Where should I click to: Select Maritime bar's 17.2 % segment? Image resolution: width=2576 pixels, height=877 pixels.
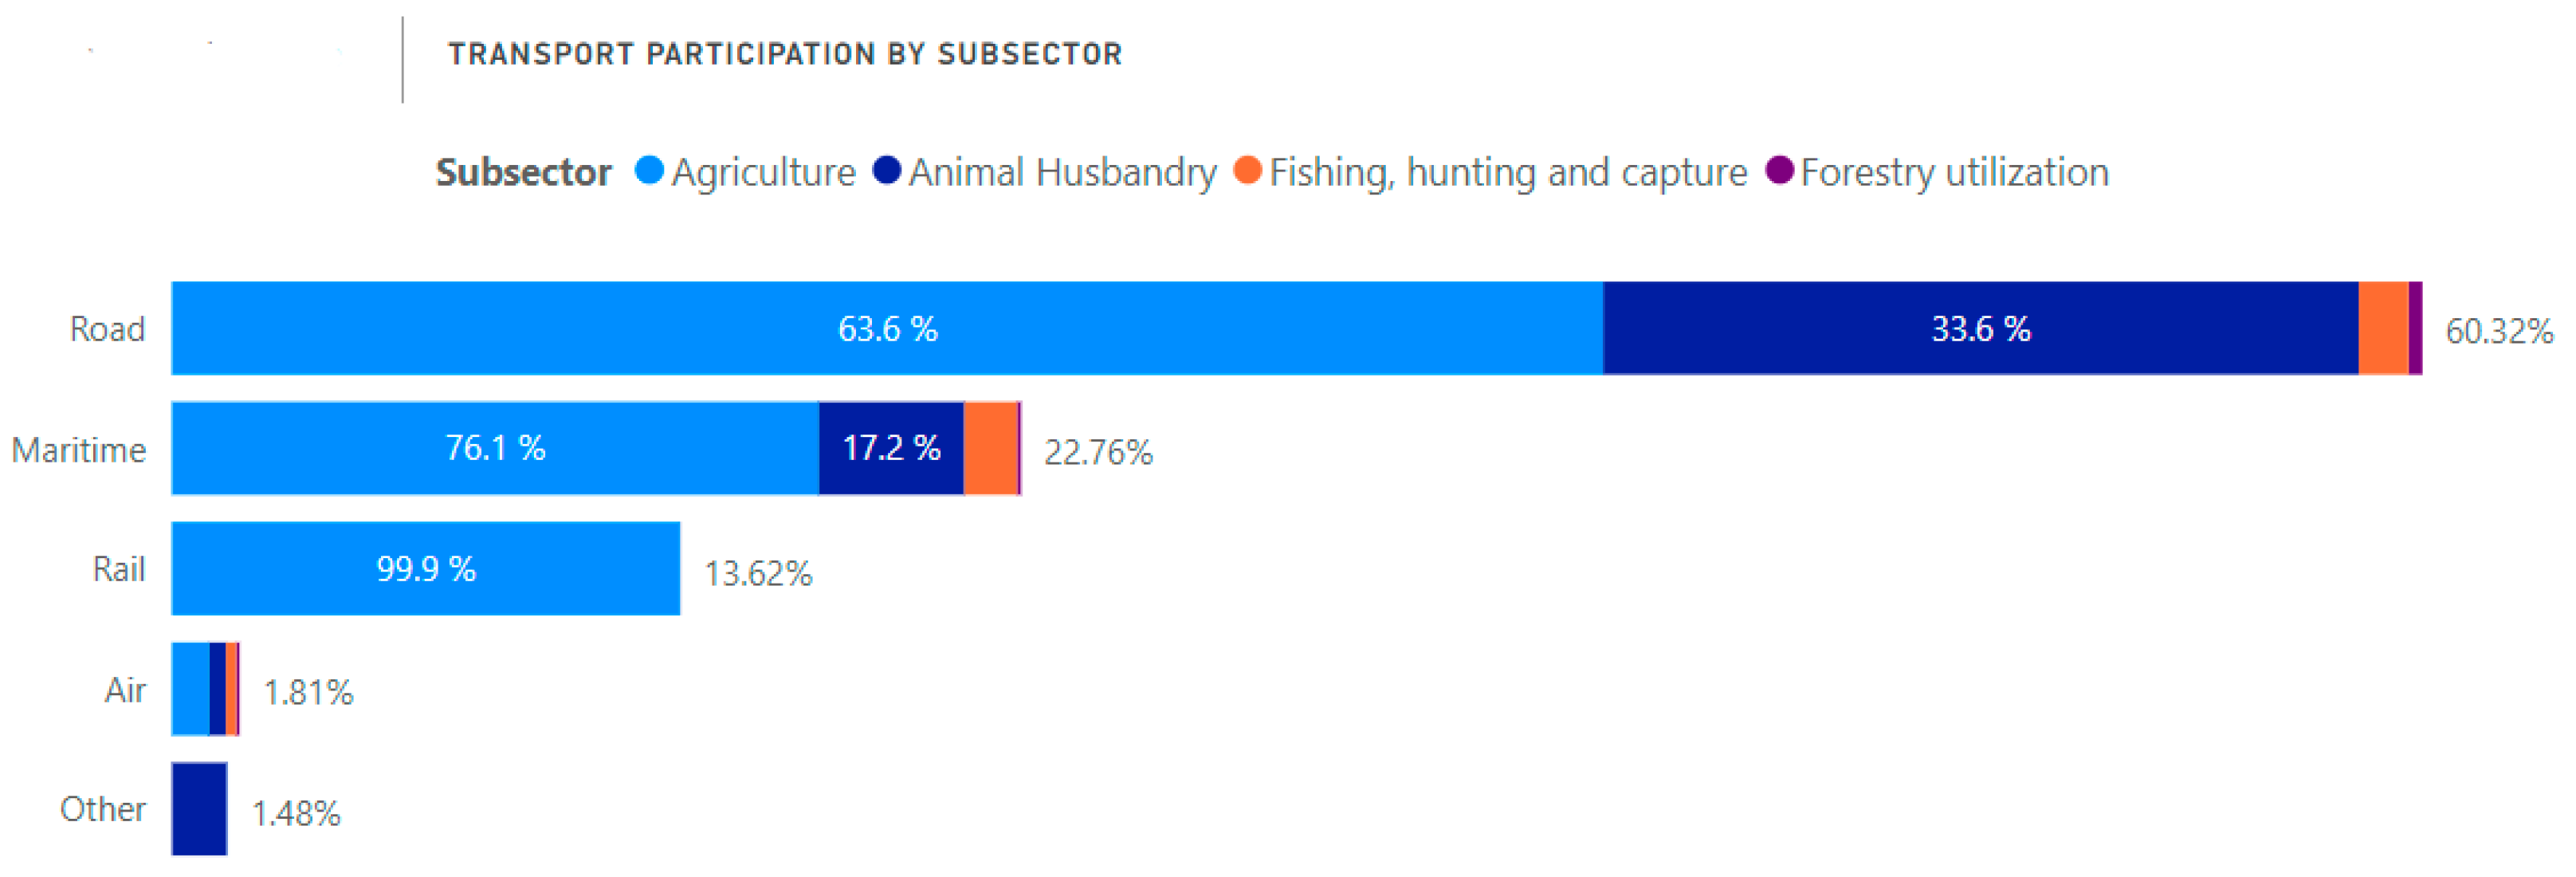pyautogui.click(x=891, y=449)
